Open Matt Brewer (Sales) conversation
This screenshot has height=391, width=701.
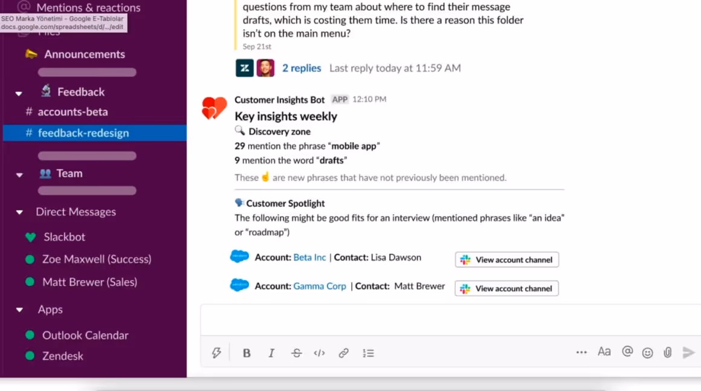[89, 282]
